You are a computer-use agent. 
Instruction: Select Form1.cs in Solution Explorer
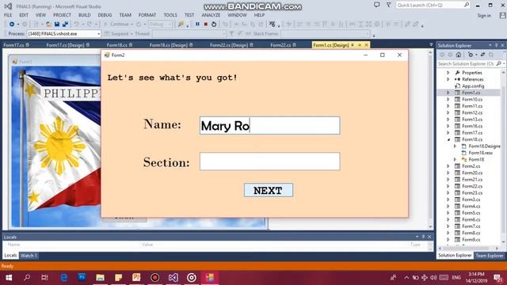(471, 93)
